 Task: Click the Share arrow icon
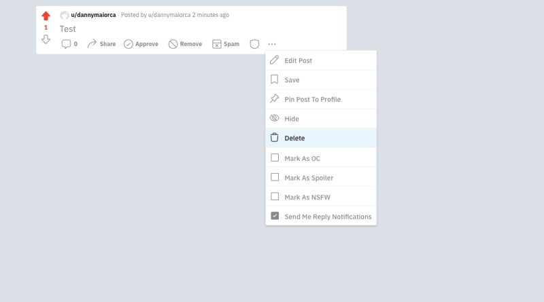[92, 44]
